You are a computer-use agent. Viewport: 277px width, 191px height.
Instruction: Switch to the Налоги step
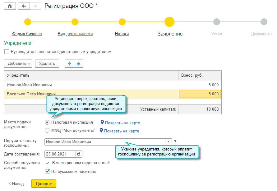click(x=122, y=34)
